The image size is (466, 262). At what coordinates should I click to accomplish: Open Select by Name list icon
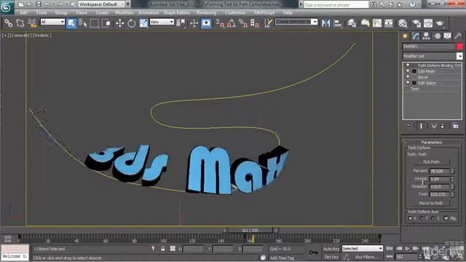pos(82,23)
